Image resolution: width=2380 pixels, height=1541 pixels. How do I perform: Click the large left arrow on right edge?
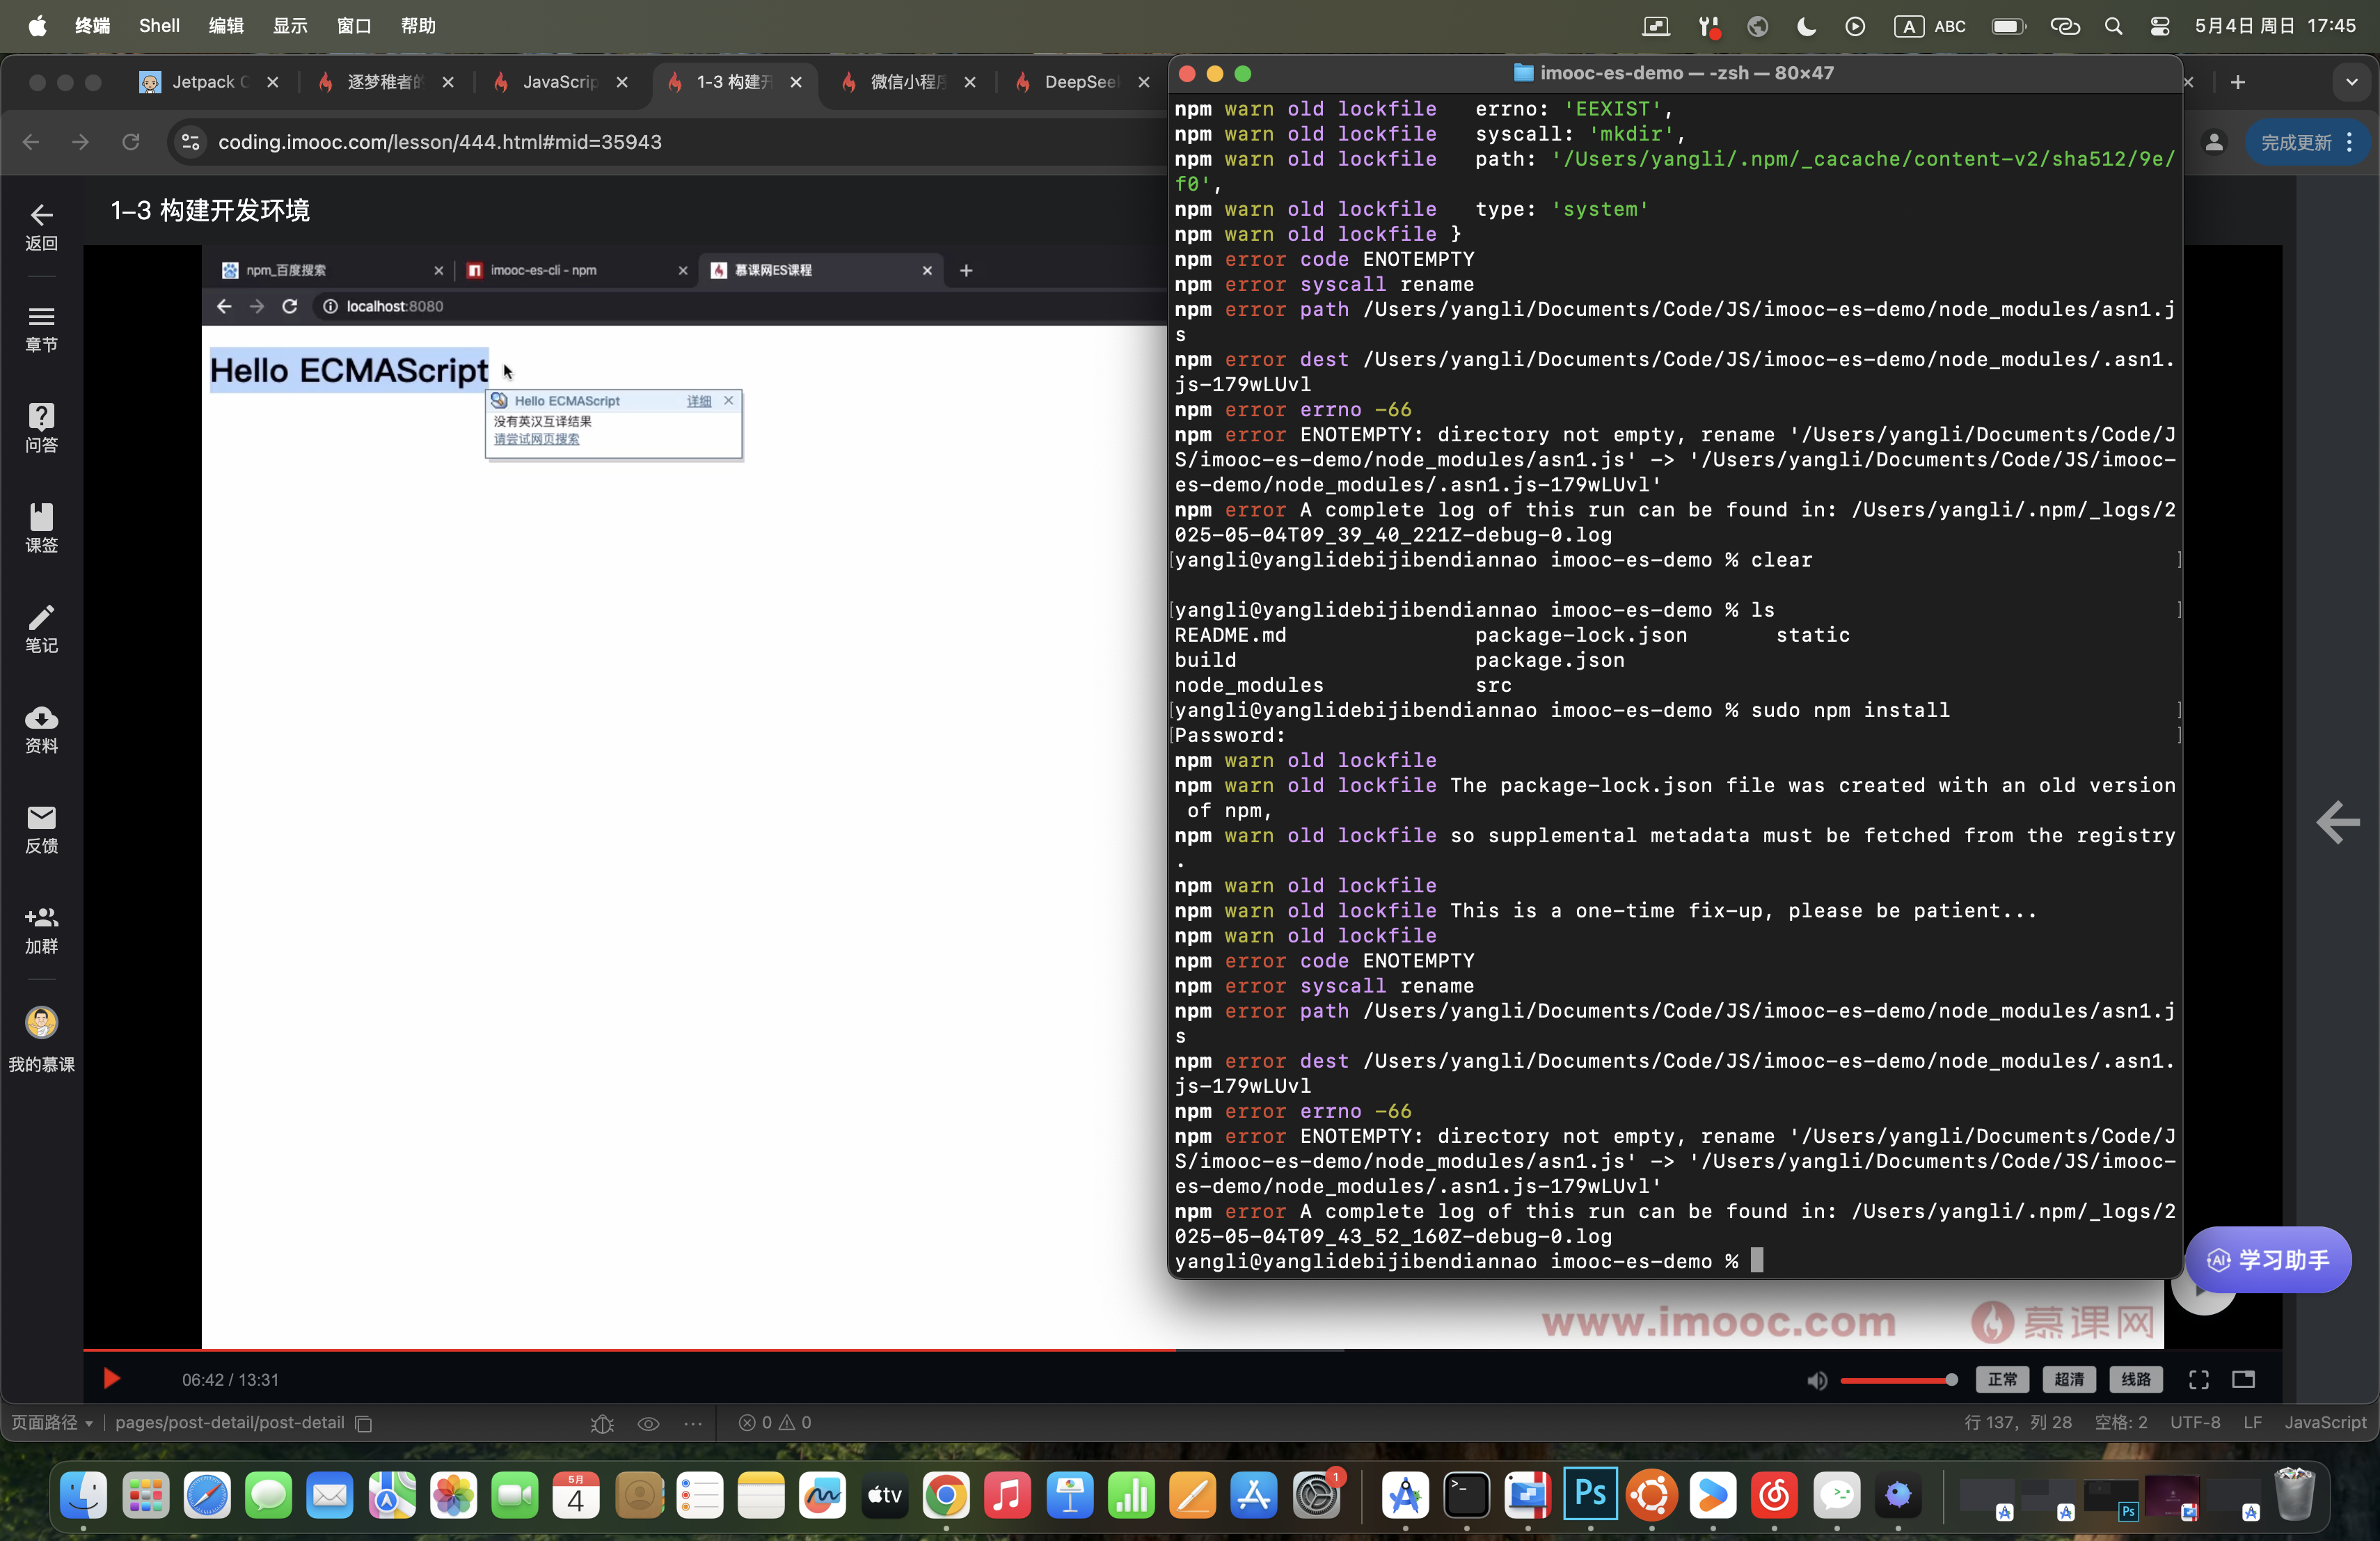[x=2337, y=823]
